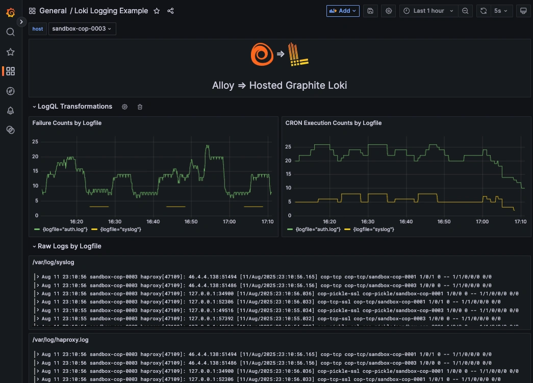Click the CRON Execution Counts by Logfile panel title
Screen dimensions: 533x383
pos(333,123)
